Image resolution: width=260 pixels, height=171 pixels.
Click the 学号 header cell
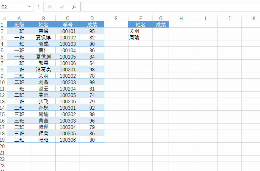click(68, 25)
